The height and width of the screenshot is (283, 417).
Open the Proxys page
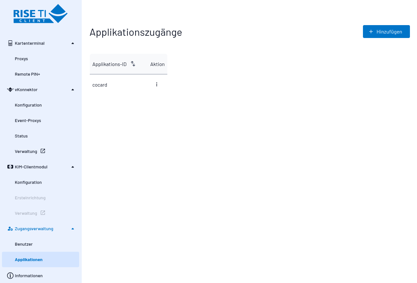coord(21,59)
